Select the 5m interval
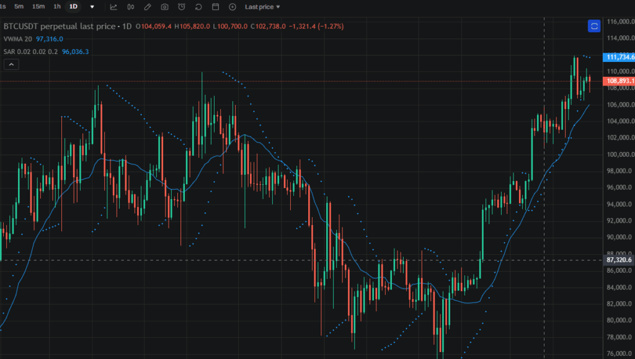635x359 pixels. [x=18, y=7]
